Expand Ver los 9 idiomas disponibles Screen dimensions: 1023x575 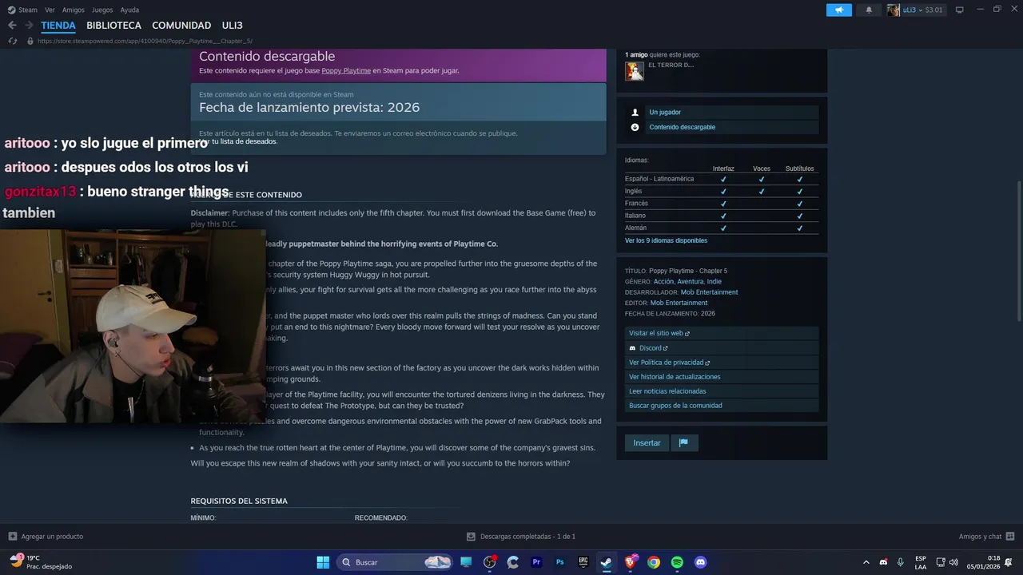[x=666, y=240]
